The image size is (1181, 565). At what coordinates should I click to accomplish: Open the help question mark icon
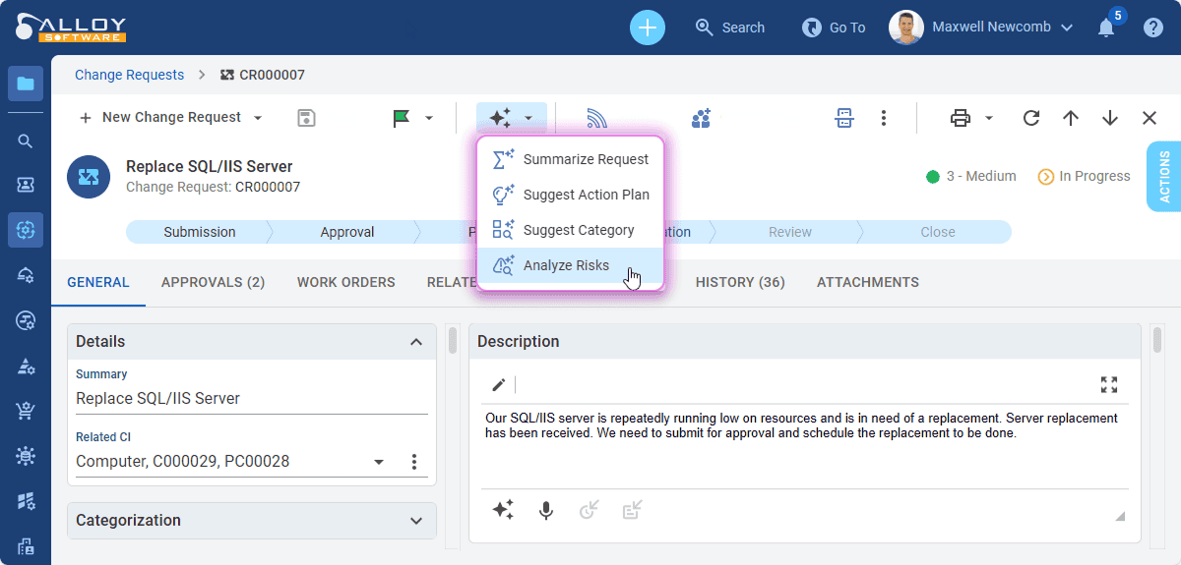point(1153,28)
